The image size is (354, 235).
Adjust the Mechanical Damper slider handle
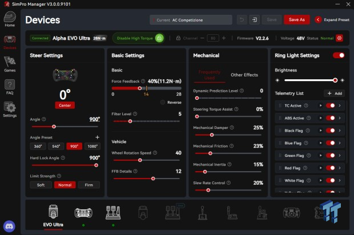click(x=212, y=135)
